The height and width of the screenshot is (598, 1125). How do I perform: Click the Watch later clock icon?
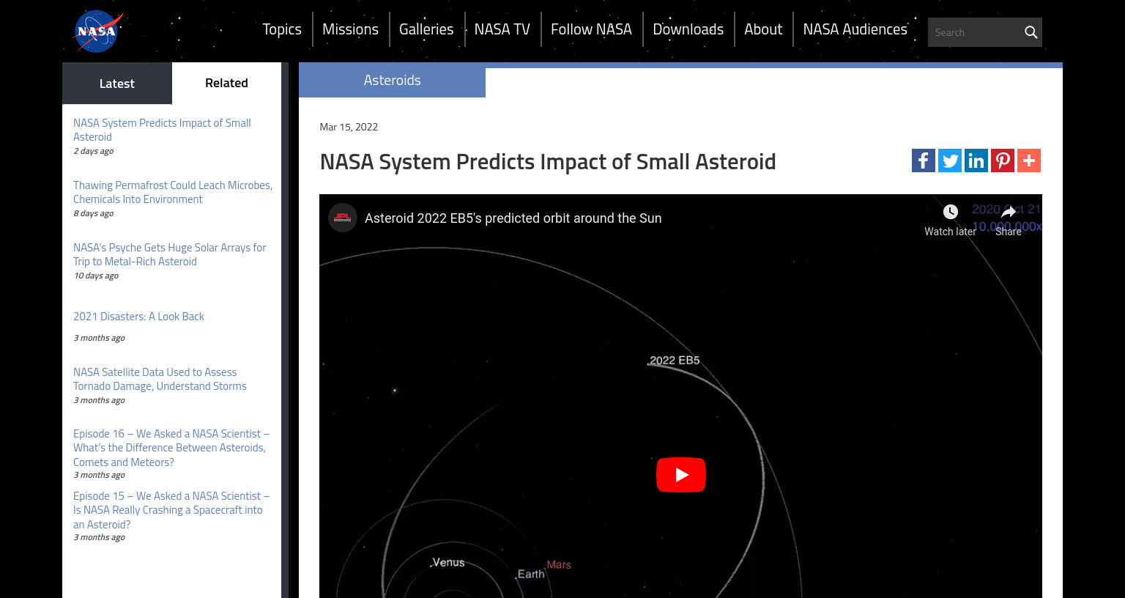coord(950,212)
